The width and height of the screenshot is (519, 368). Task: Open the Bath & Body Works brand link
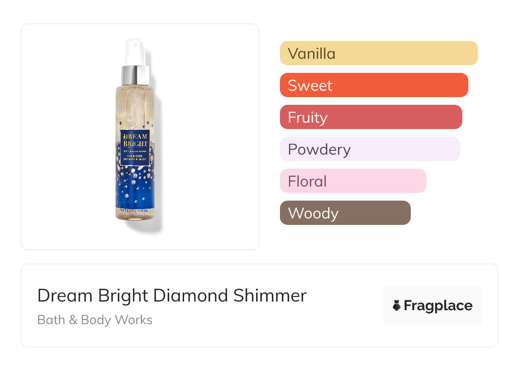(95, 320)
